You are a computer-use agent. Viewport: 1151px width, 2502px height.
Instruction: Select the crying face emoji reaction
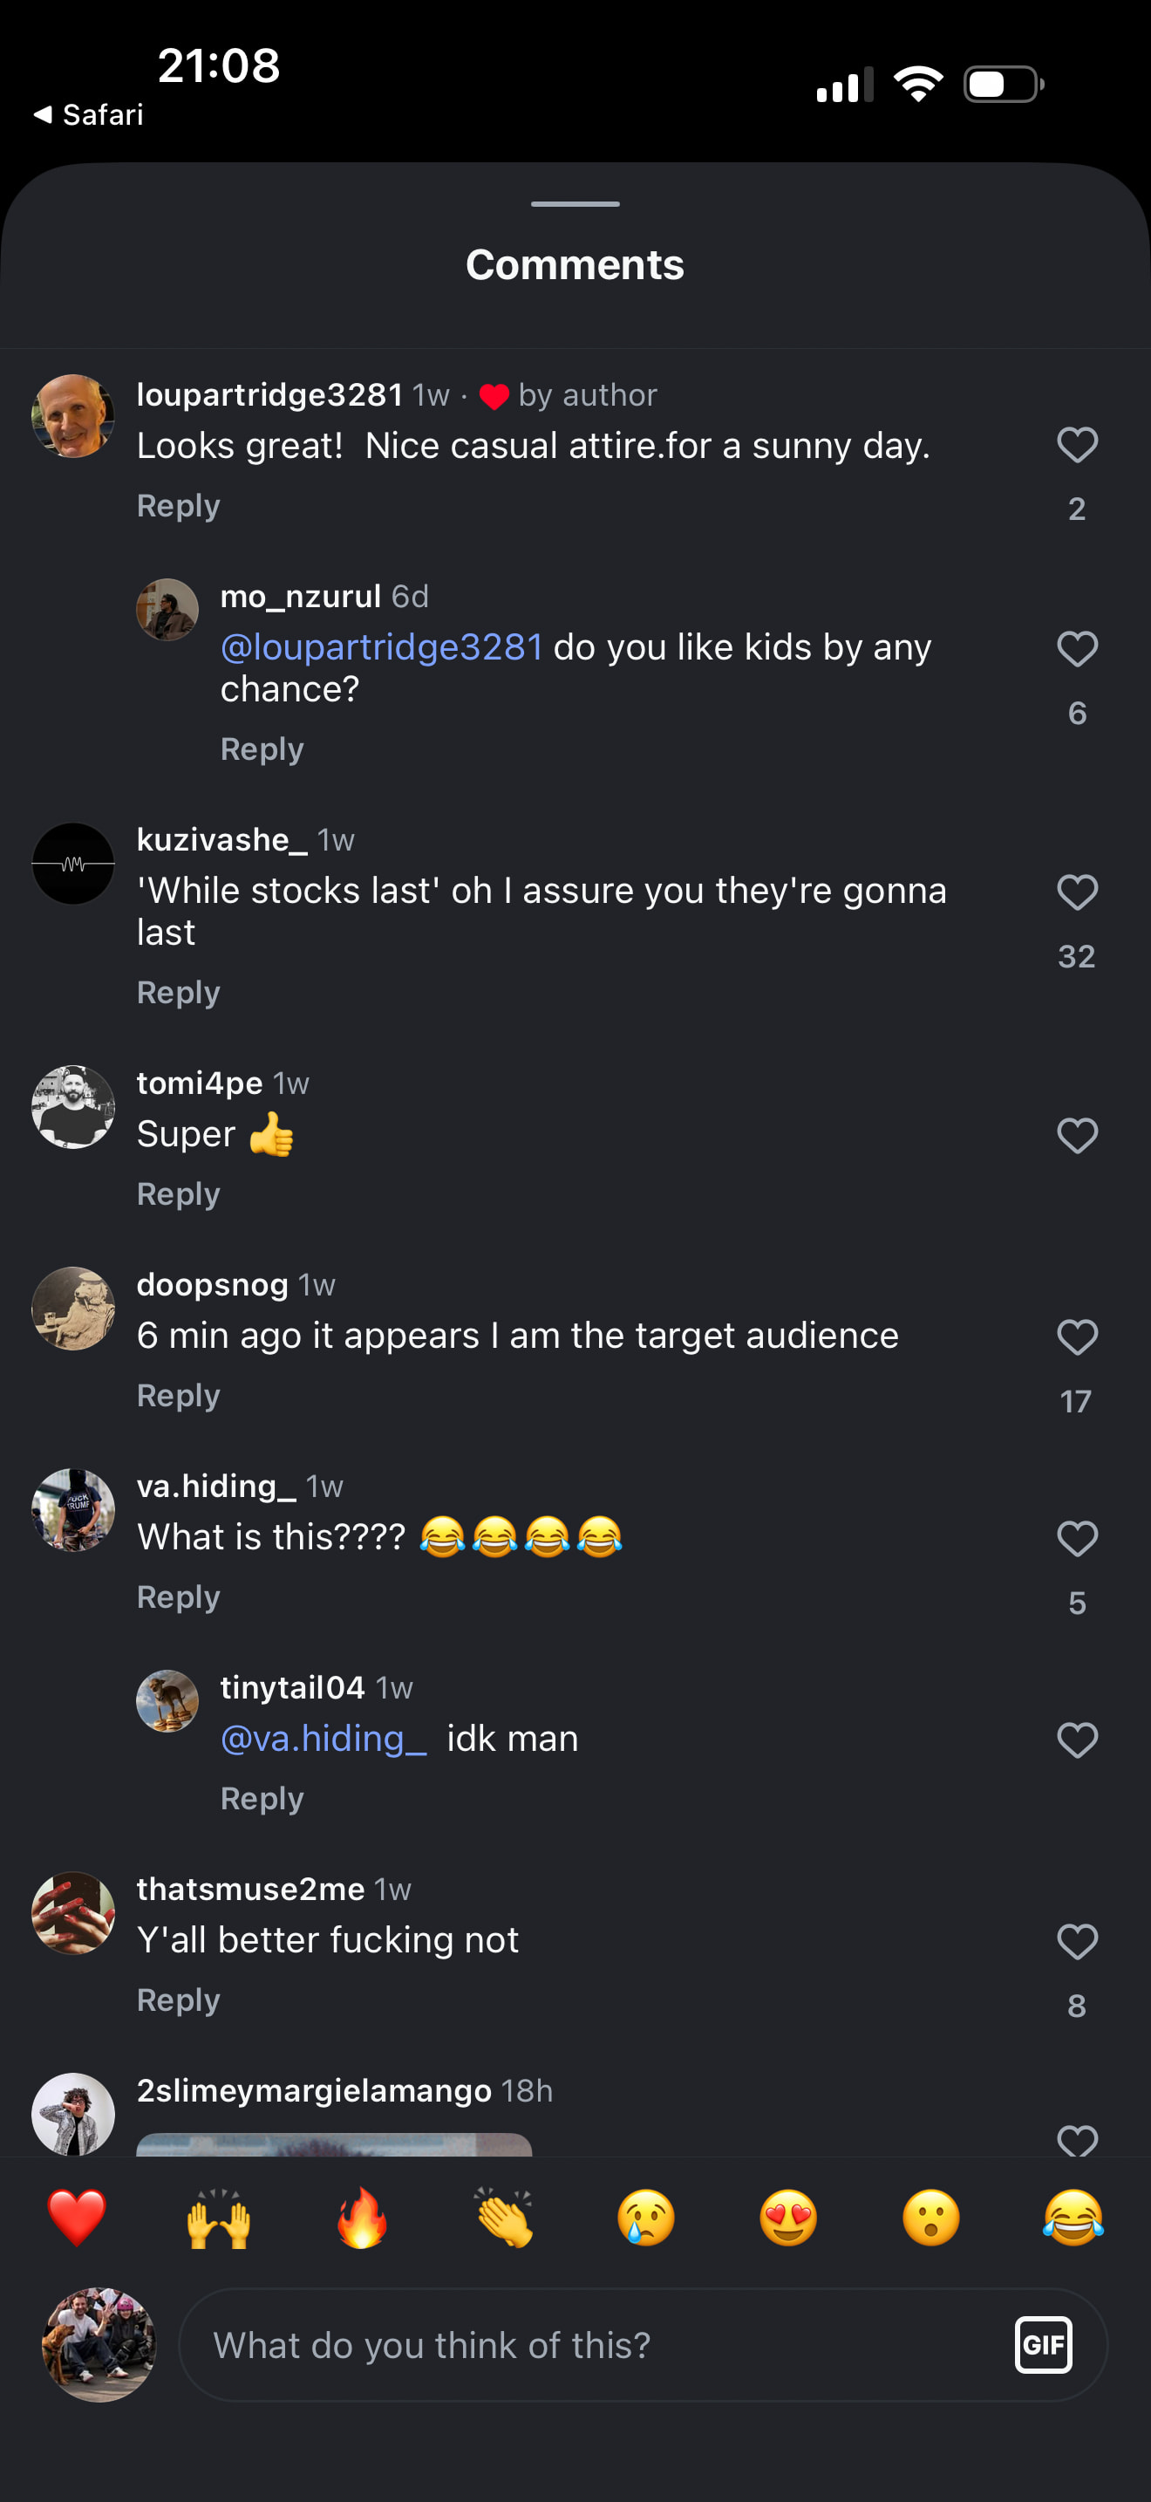(645, 2218)
